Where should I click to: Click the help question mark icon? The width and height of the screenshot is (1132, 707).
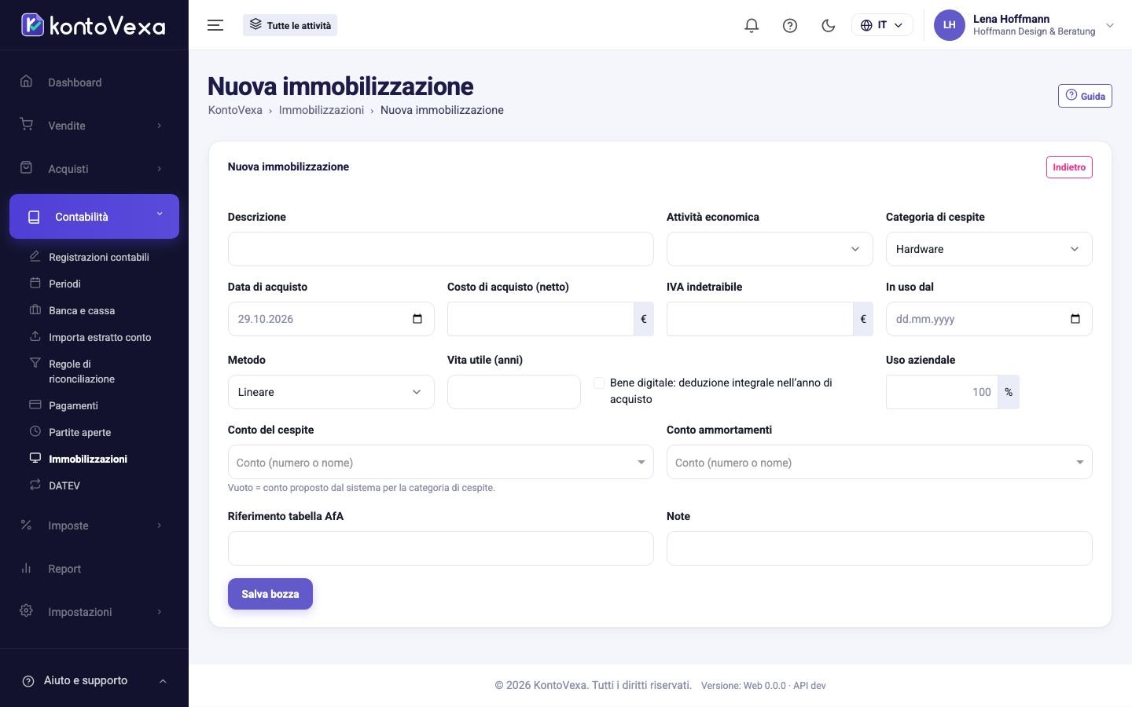coord(790,25)
